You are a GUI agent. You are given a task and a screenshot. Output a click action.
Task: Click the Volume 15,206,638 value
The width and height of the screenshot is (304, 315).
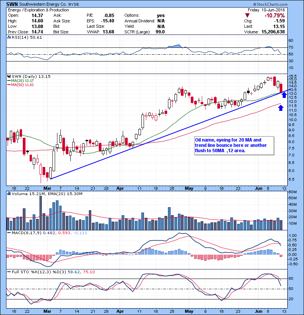point(273,32)
